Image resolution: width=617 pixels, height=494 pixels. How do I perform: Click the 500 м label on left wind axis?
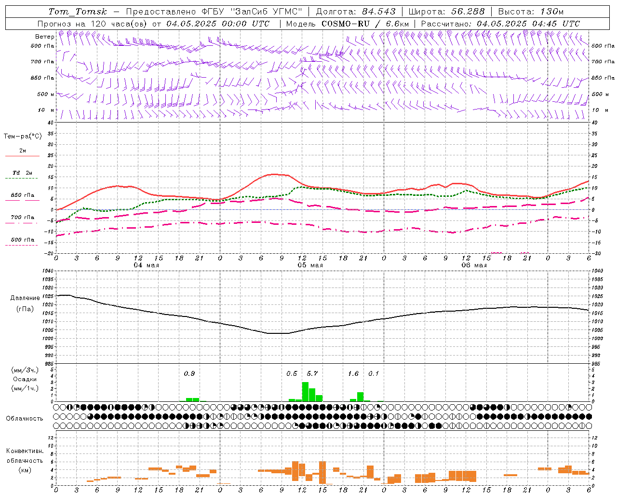(46, 94)
